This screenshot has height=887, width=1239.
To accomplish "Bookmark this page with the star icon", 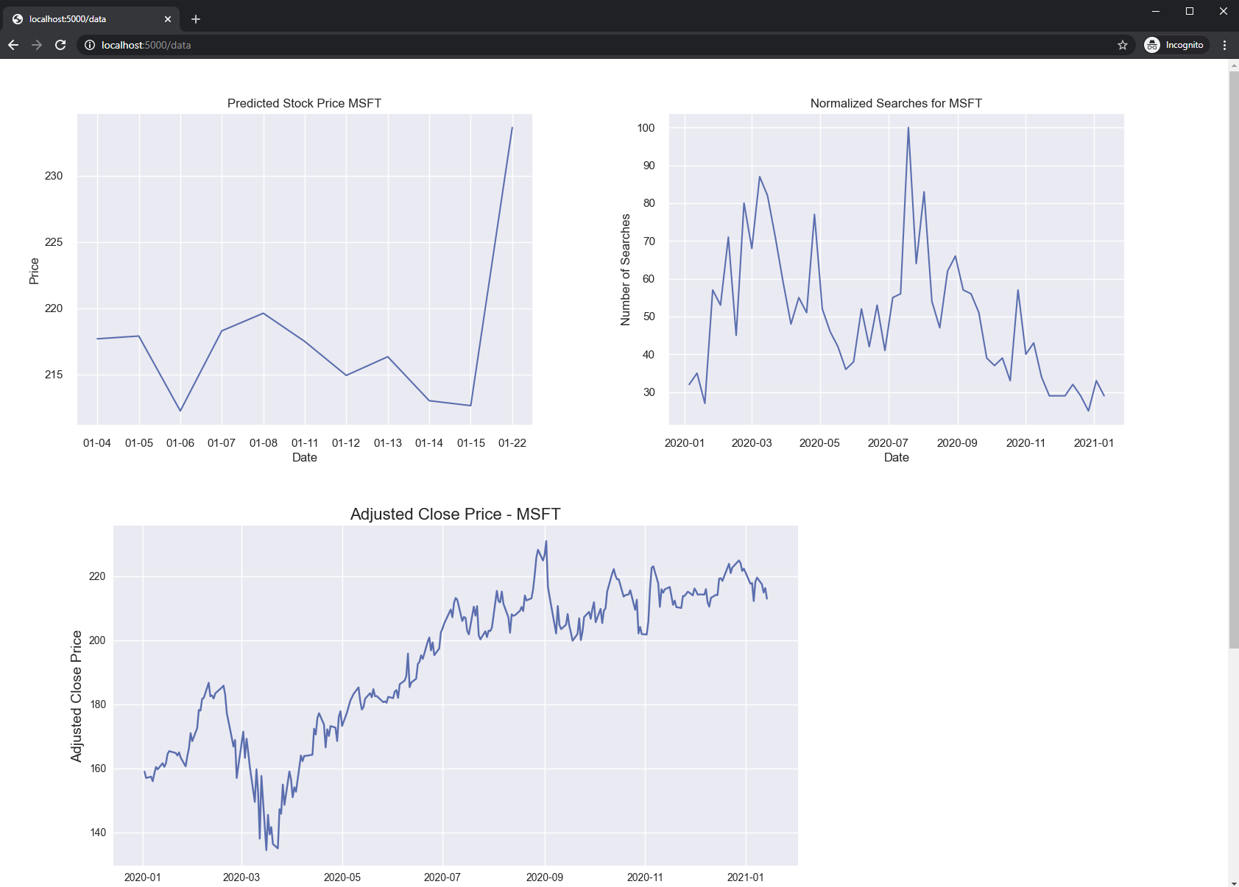I will pos(1123,45).
